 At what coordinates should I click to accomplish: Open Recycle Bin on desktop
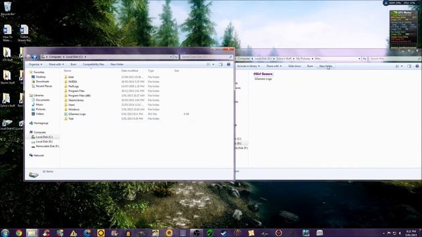pyautogui.click(x=7, y=9)
